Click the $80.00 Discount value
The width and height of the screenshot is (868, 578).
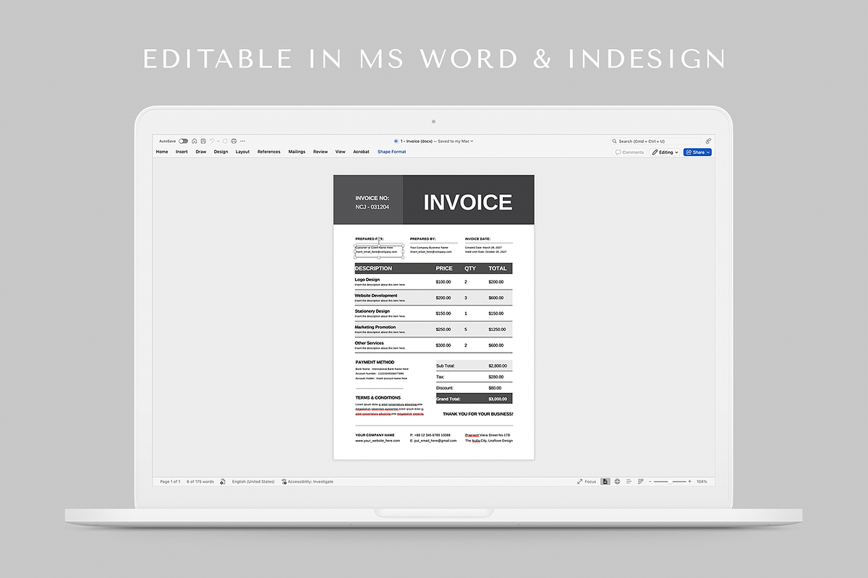coord(494,388)
